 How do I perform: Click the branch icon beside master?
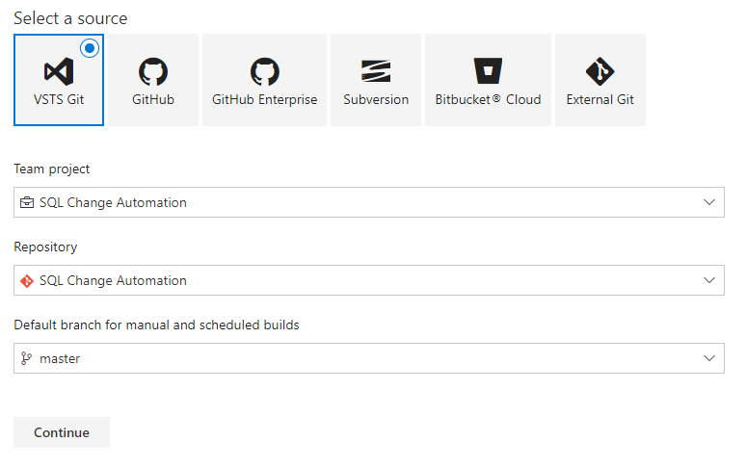[26, 359]
